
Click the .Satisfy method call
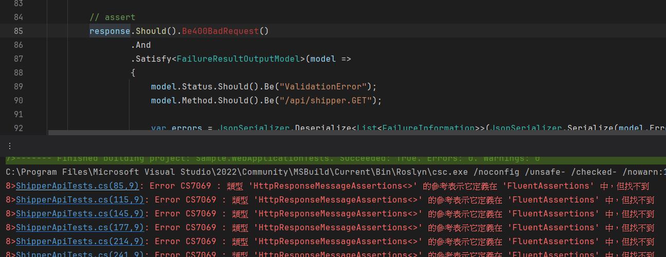[x=152, y=59]
